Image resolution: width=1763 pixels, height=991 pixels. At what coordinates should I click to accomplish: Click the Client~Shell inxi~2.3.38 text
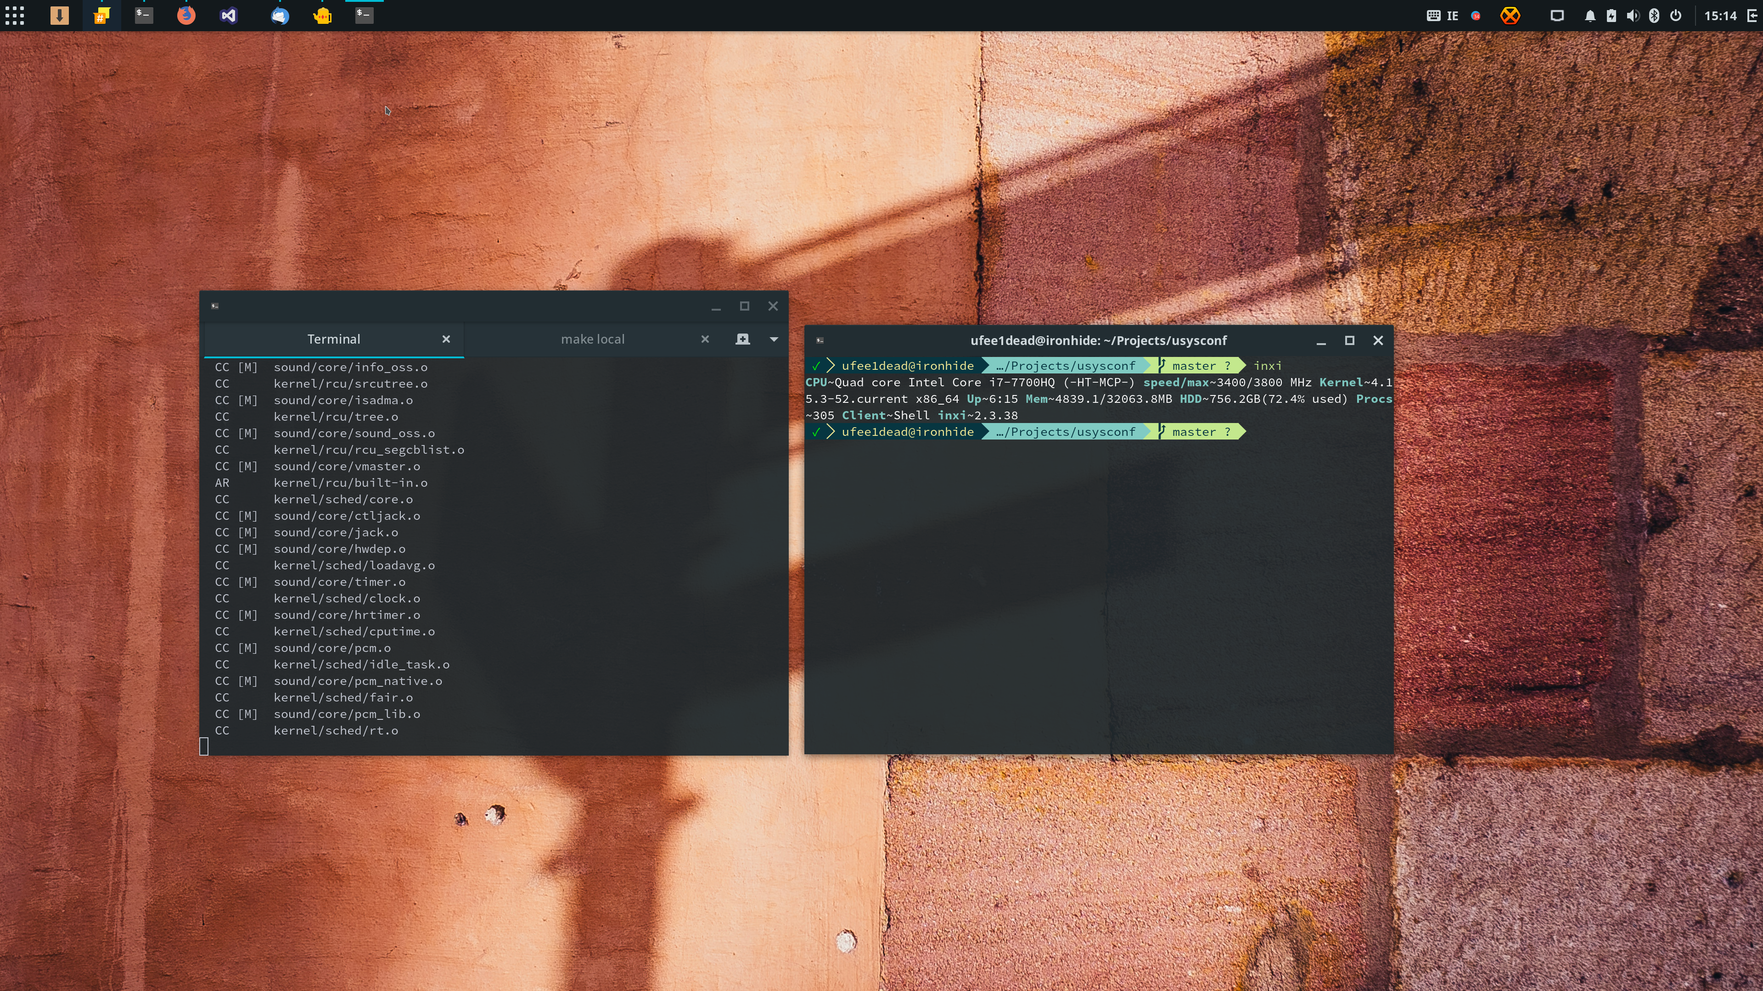click(x=930, y=415)
